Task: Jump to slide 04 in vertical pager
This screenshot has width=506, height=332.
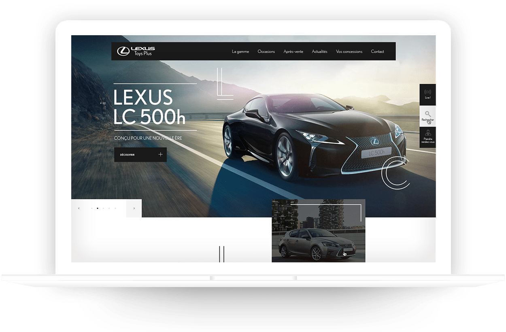Action: pyautogui.click(x=104, y=113)
